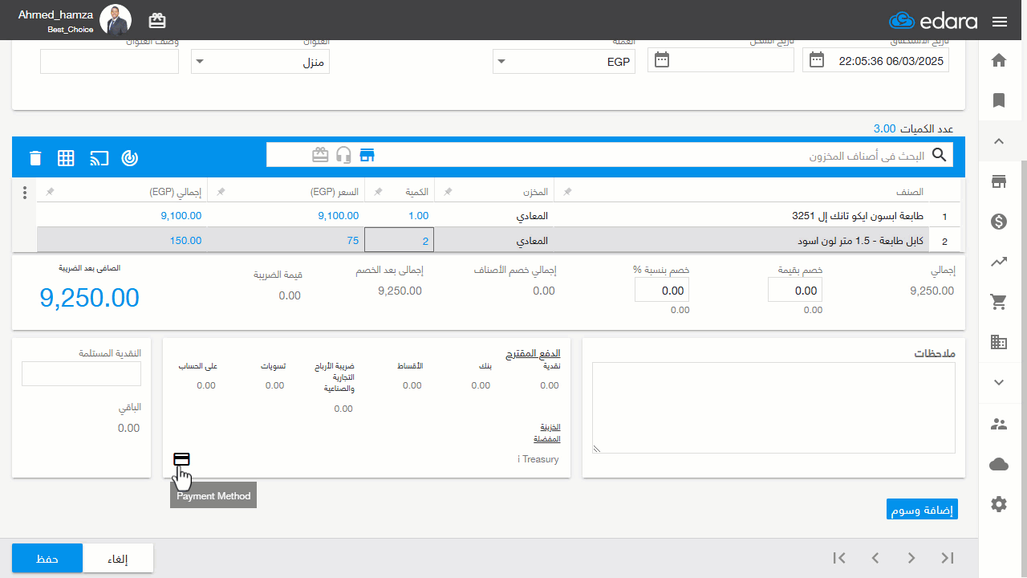Delete items with the trash icon
This screenshot has width=1027, height=578.
(35, 157)
